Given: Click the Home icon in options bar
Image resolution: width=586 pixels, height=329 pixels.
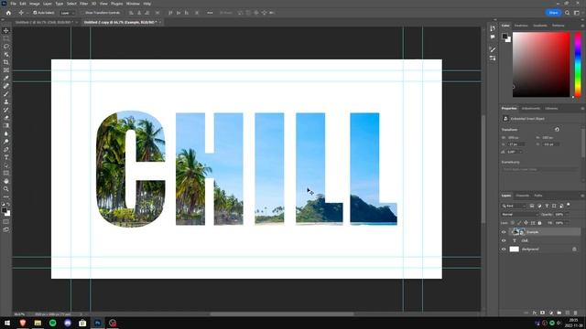Looking at the screenshot, I should [8, 13].
